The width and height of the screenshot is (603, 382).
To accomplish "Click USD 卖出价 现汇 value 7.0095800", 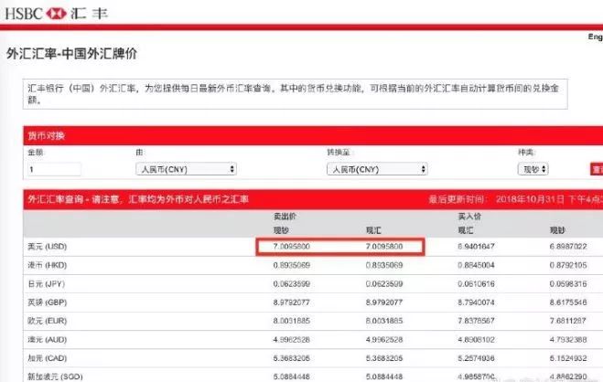I will [x=384, y=247].
